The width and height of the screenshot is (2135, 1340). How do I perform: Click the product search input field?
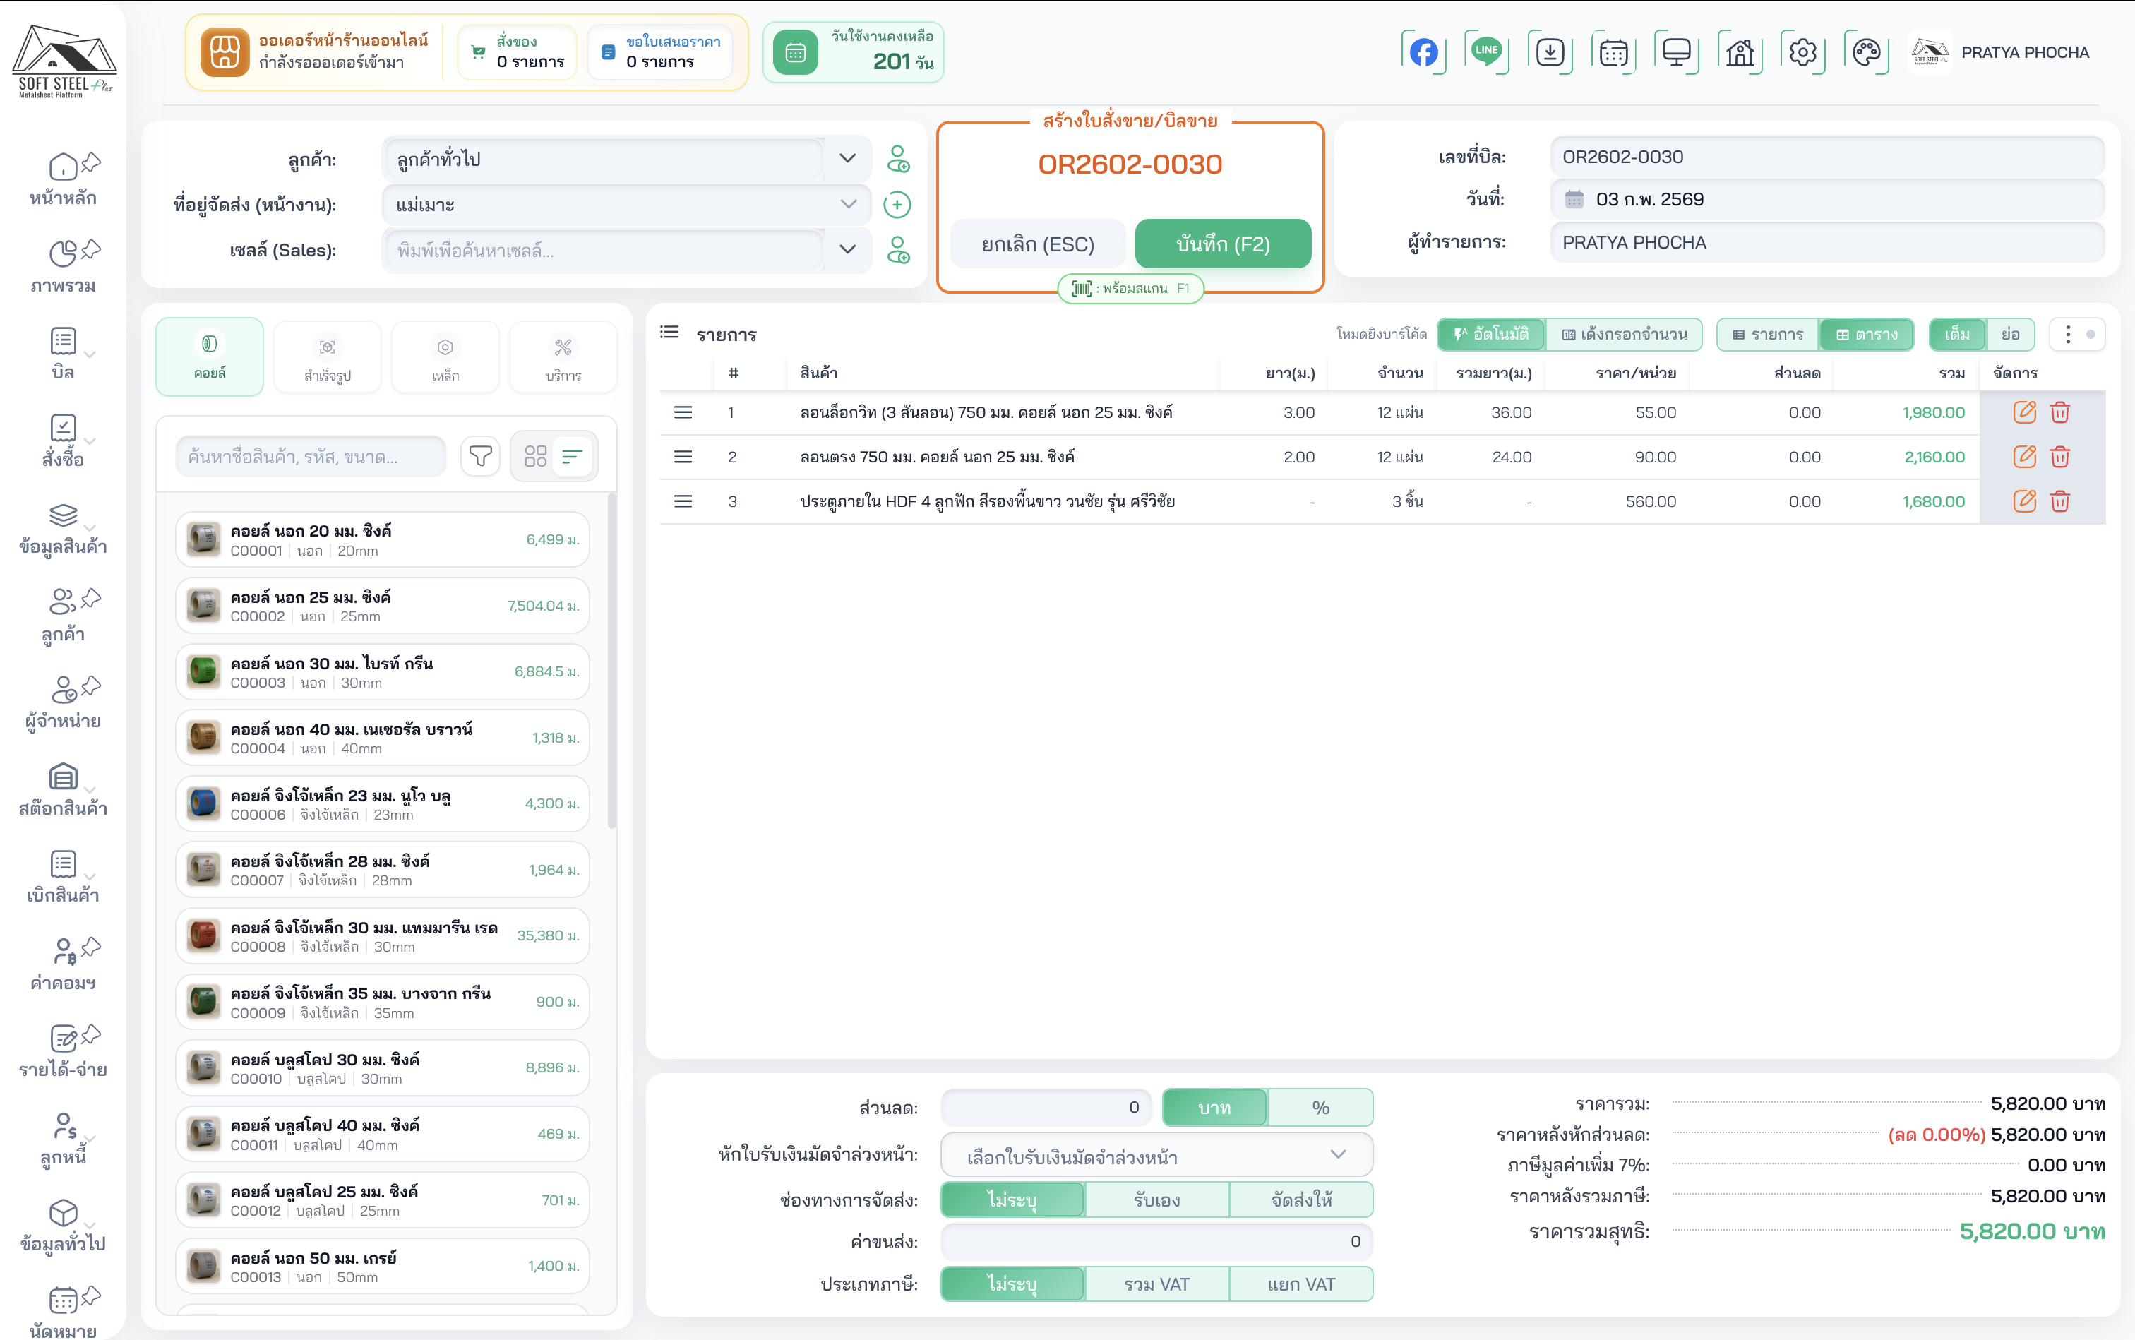[x=311, y=456]
